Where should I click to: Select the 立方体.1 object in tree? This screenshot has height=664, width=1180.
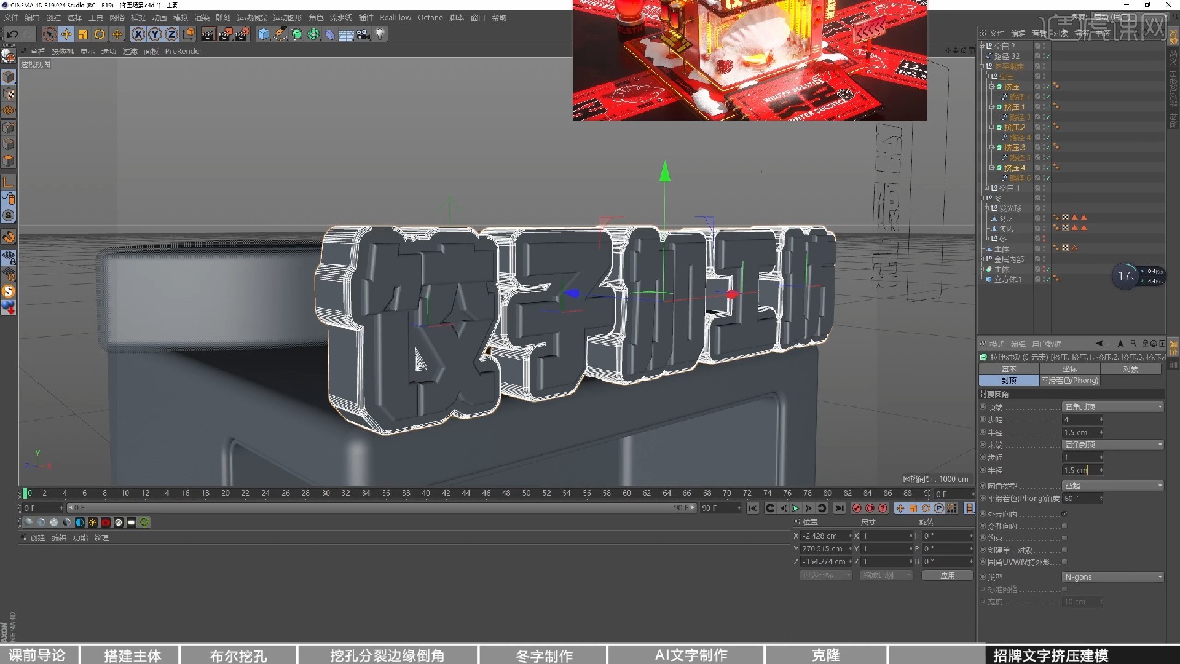[x=1008, y=279]
